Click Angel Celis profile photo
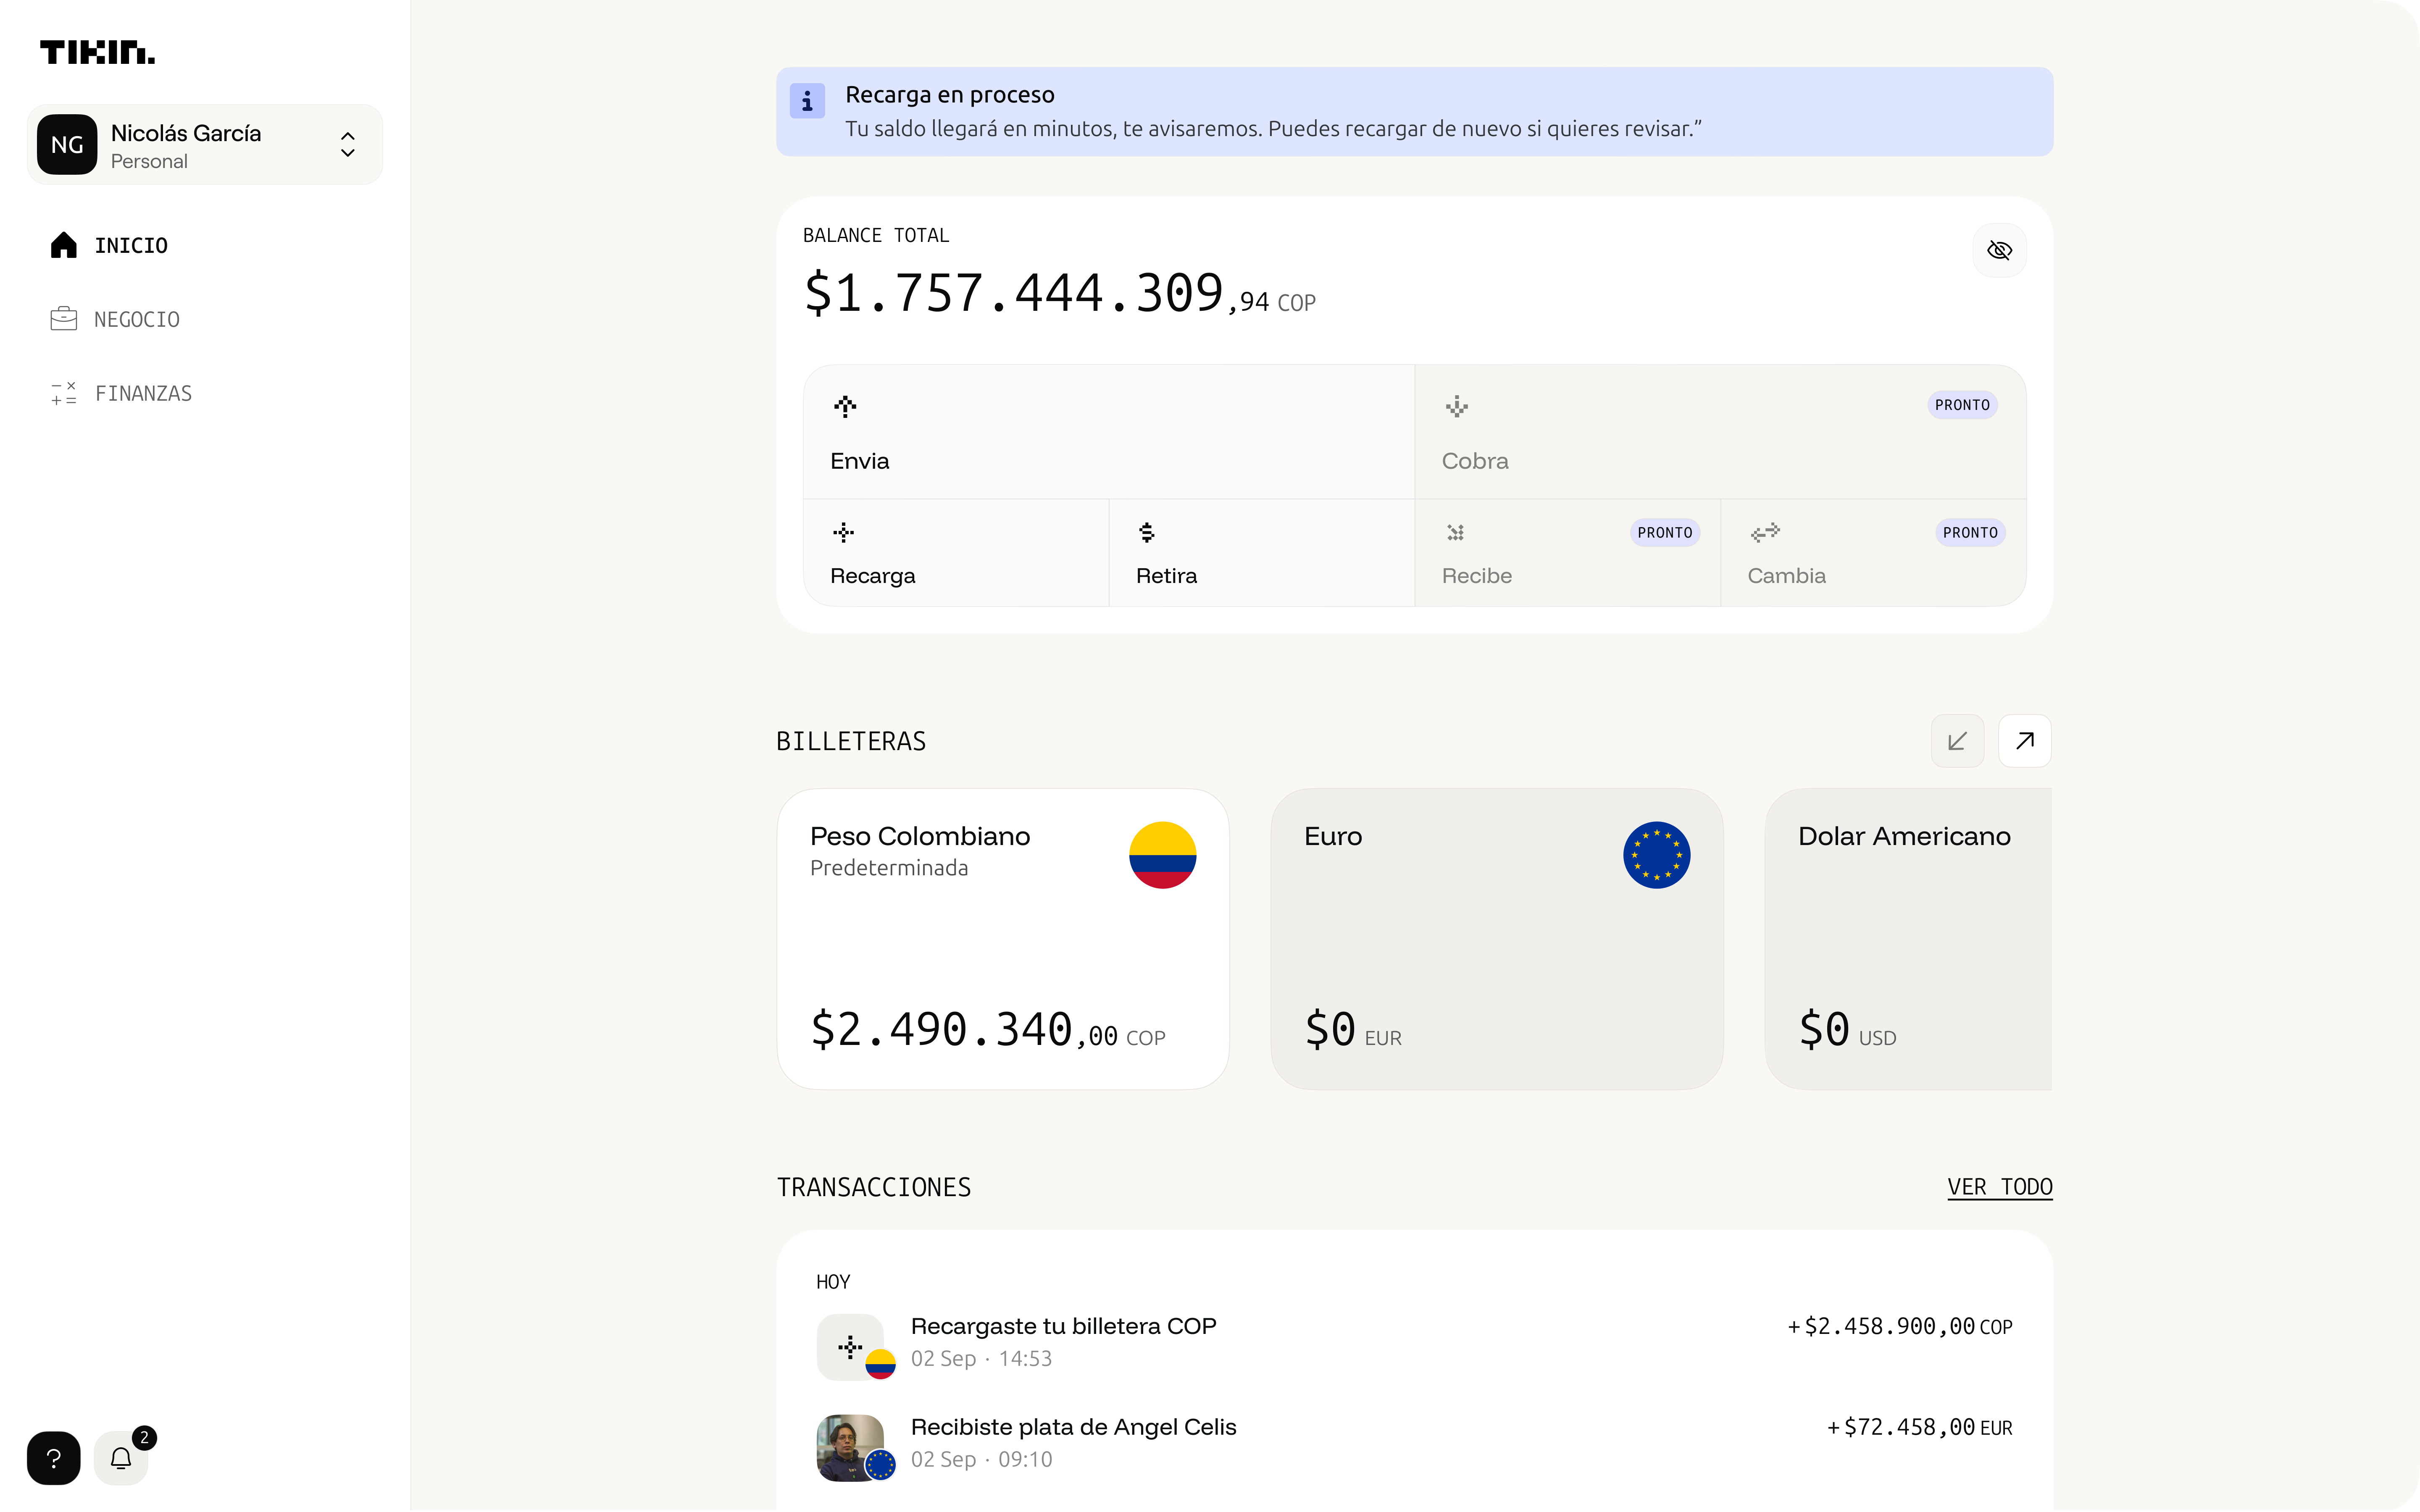 pyautogui.click(x=850, y=1448)
